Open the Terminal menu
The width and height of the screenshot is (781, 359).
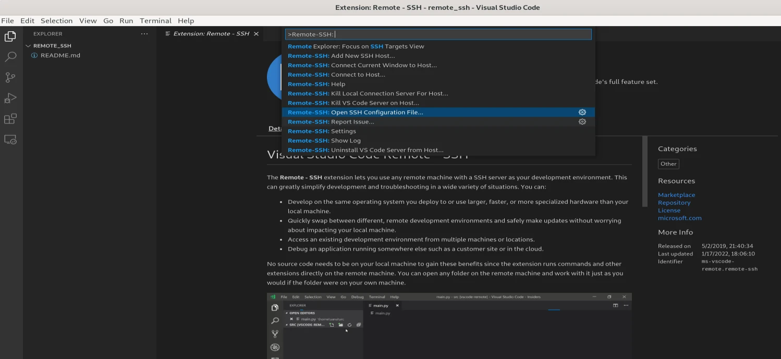pos(155,20)
